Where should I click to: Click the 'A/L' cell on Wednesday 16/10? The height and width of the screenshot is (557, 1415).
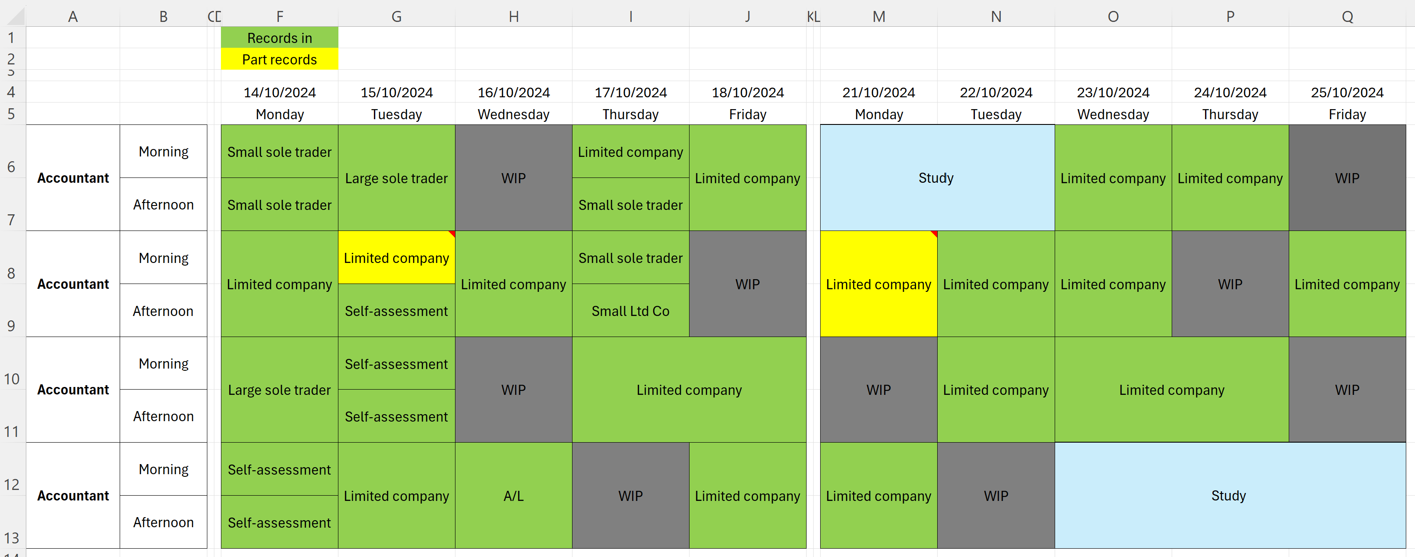[x=513, y=496]
